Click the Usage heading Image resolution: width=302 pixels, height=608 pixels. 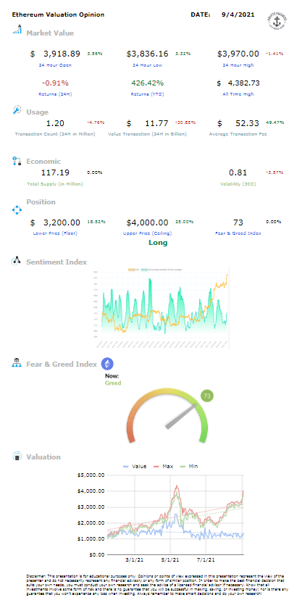37,112
